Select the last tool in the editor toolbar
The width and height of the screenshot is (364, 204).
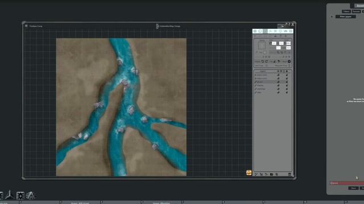pyautogui.click(x=291, y=31)
